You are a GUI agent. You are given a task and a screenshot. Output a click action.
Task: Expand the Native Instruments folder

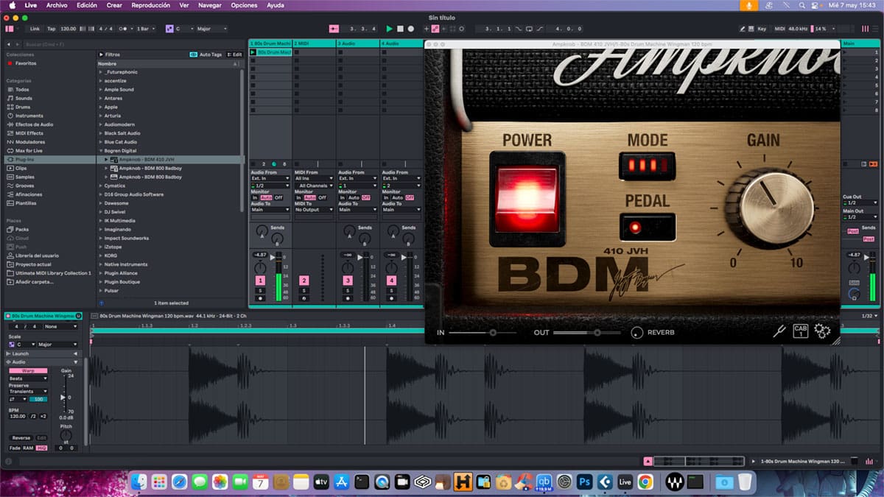[x=101, y=264]
